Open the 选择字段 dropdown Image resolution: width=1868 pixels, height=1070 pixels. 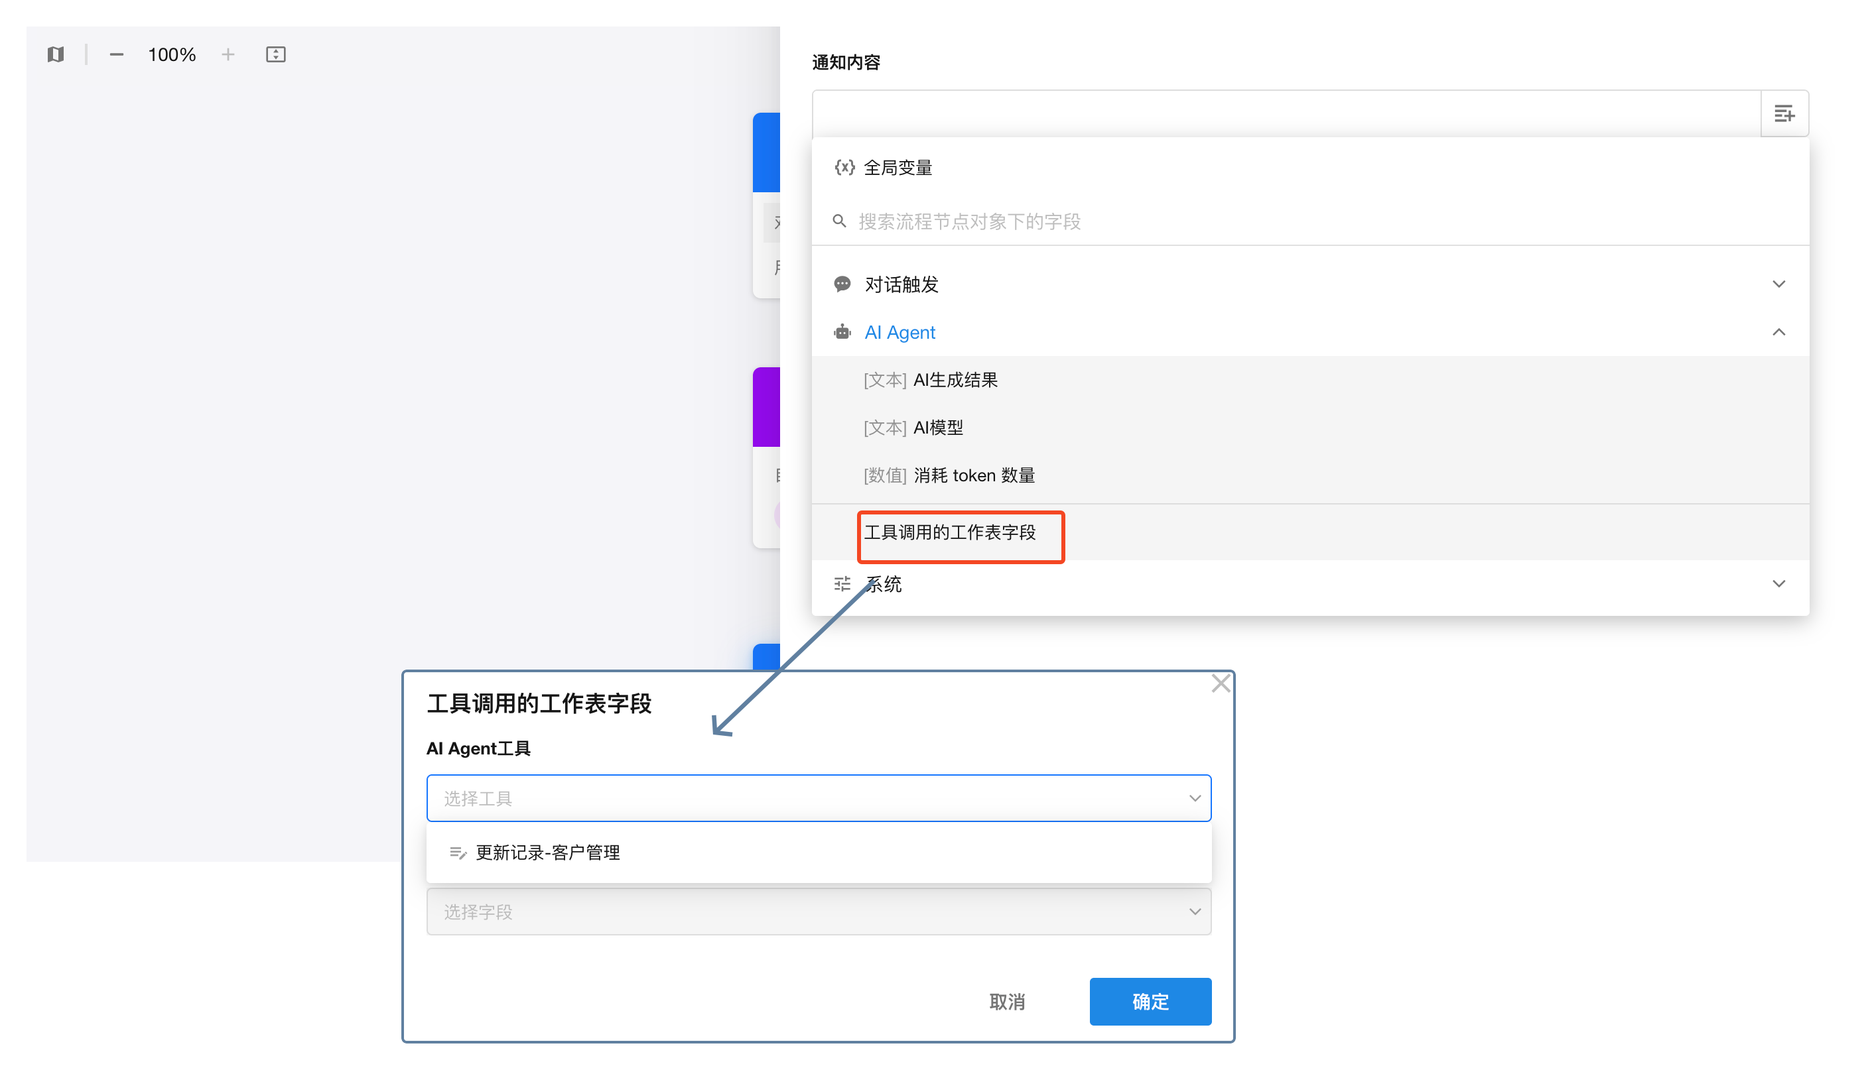pos(818,912)
